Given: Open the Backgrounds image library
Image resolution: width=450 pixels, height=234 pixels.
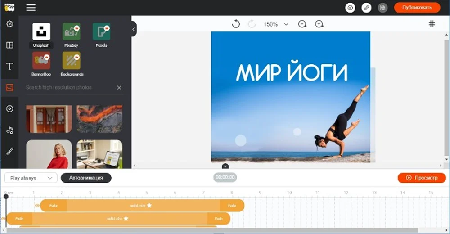Looking at the screenshot, I should [72, 64].
